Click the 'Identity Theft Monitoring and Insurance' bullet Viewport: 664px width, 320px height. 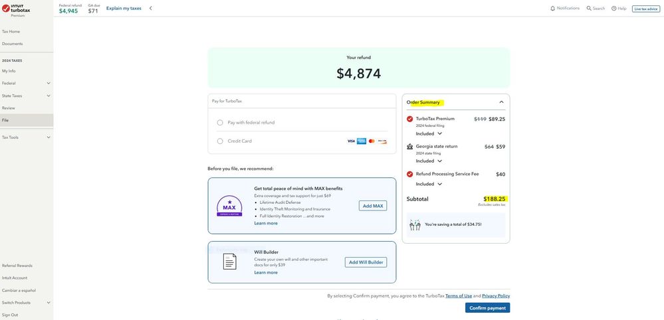(295, 209)
